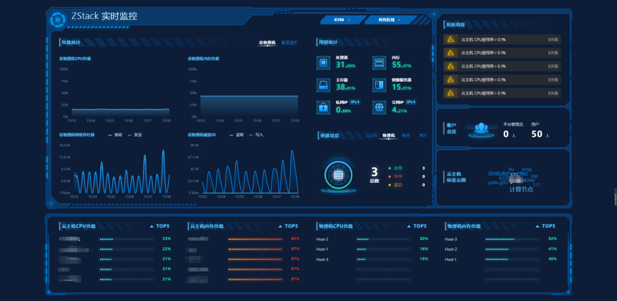Click the 23% bar in 云主机CPU负载

(x=126, y=239)
